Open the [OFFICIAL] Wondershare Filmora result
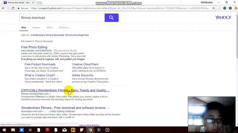 [x=65, y=90]
